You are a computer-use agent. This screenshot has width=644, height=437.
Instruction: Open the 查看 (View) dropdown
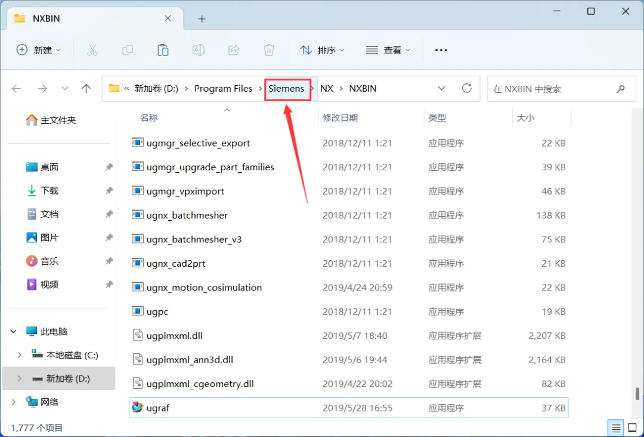(388, 50)
